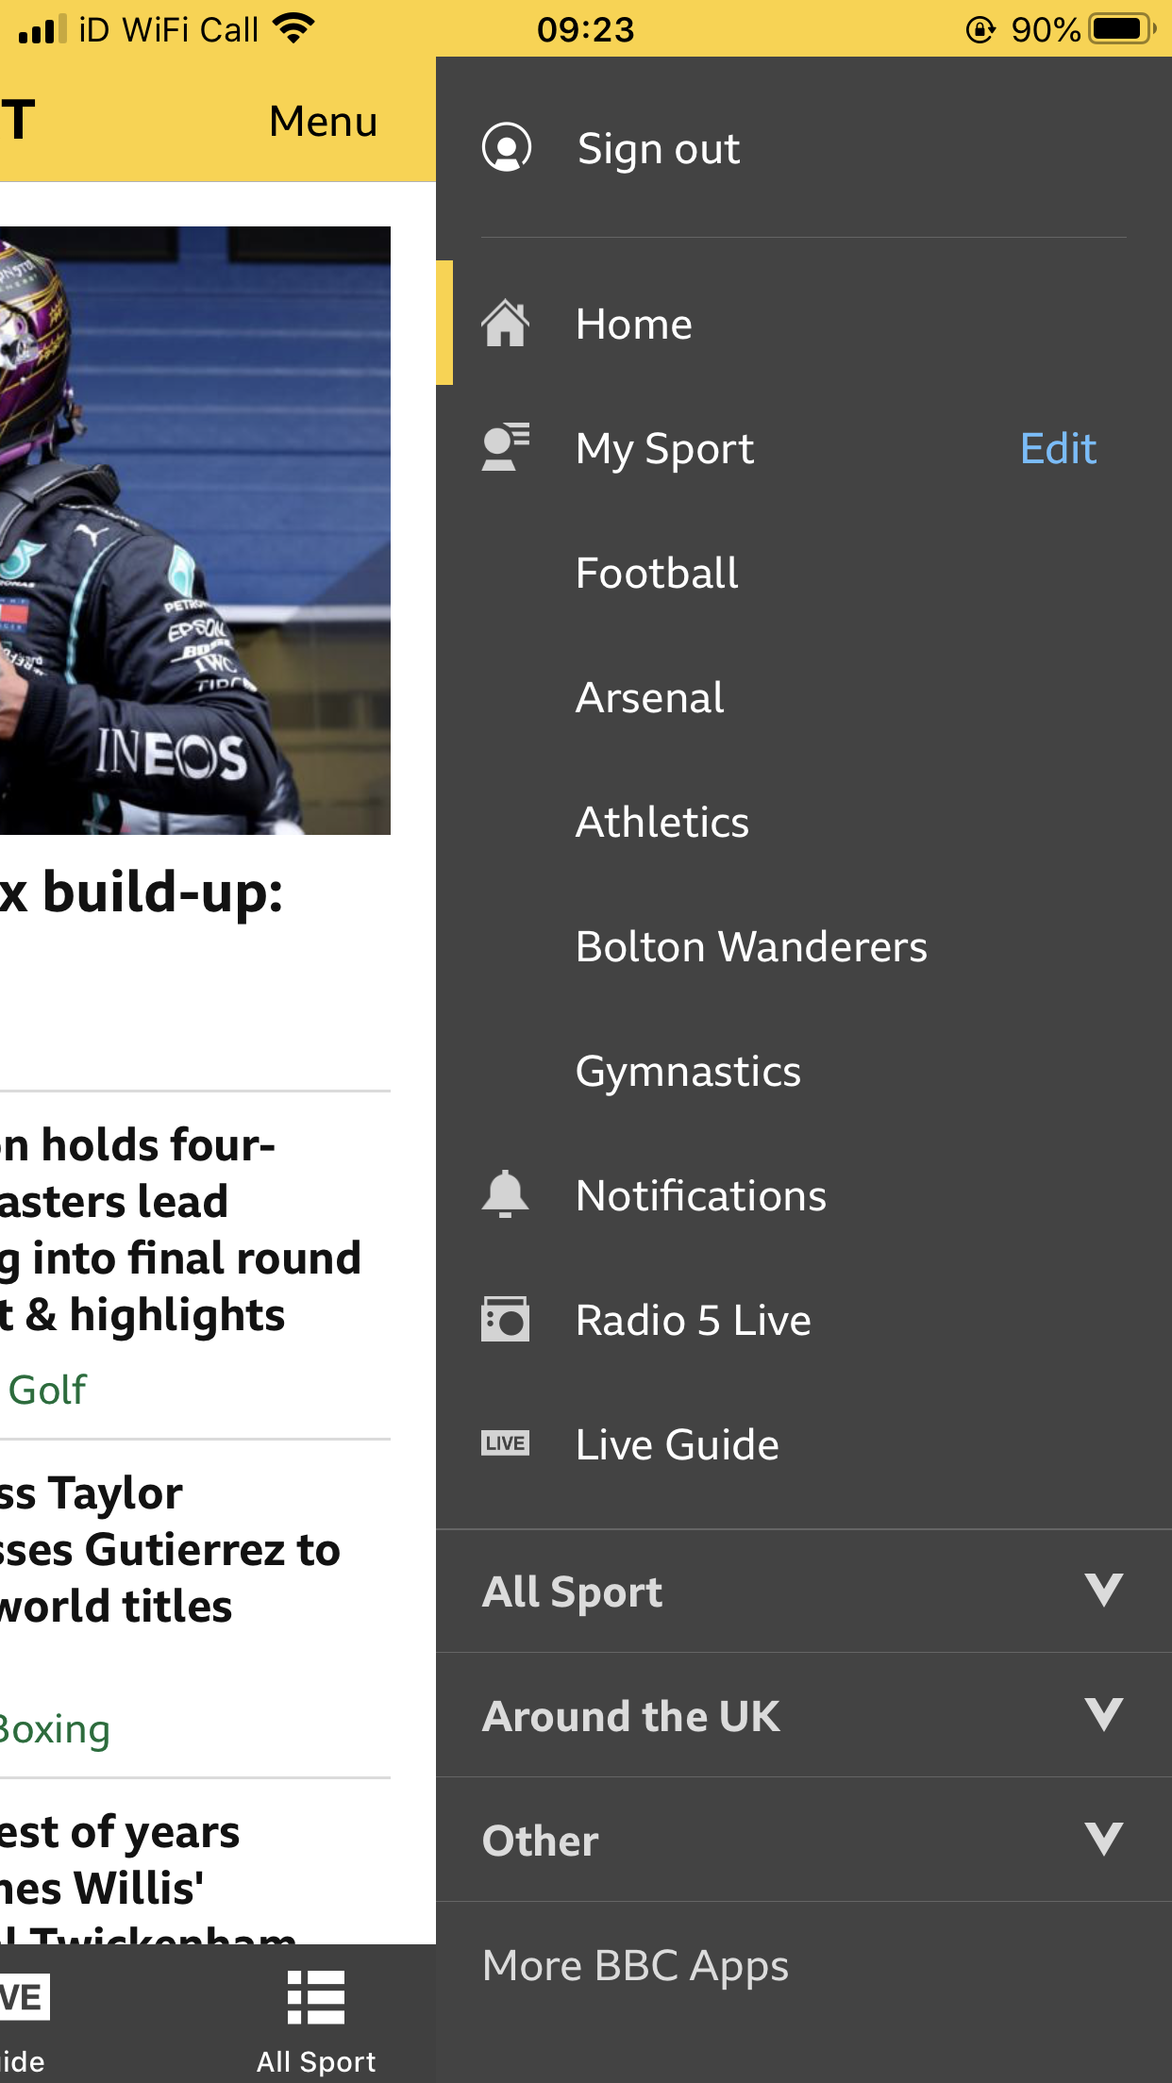The width and height of the screenshot is (1172, 2083).
Task: Tap the 09:23 clock in status bar
Action: 585,30
